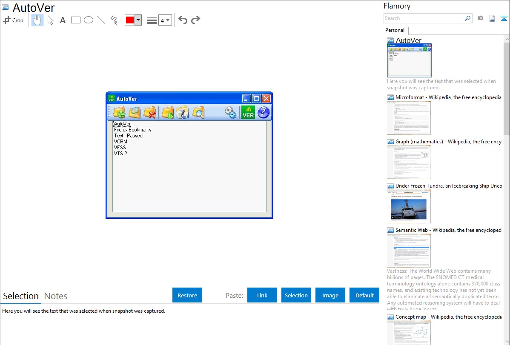Focus the Flamory Search field
The image size is (510, 345).
(424, 18)
